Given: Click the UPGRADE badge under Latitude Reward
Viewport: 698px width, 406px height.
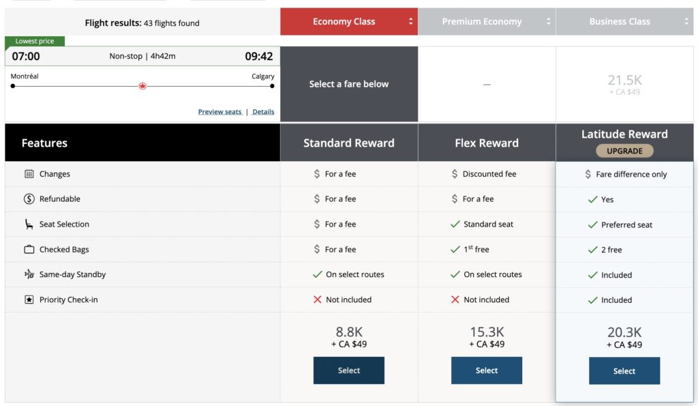Looking at the screenshot, I should pyautogui.click(x=624, y=151).
